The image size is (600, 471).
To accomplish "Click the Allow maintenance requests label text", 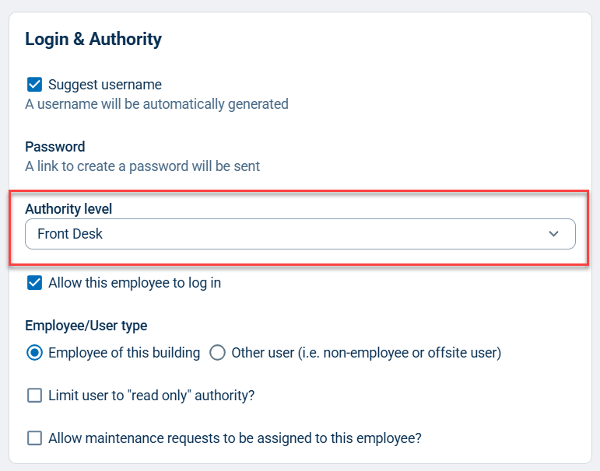I will point(234,438).
